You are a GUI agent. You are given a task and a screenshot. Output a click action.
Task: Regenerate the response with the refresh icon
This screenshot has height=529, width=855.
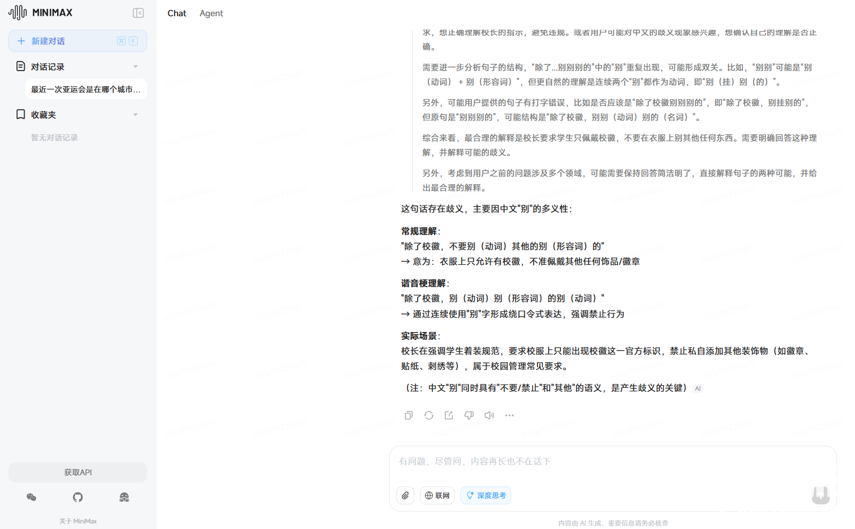429,415
